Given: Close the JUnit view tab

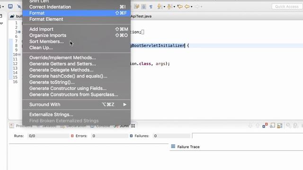Looking at the screenshot, I should 133,126.
